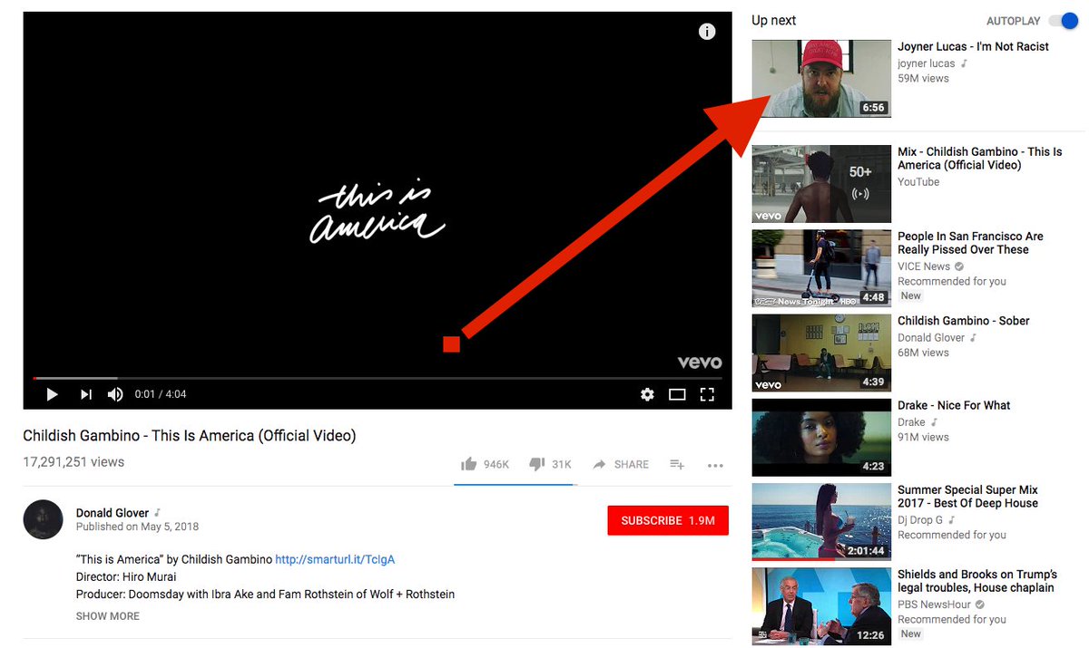The width and height of the screenshot is (1089, 648).
Task: Click the video title Childish Gambino - This Is America
Action: [x=190, y=436]
